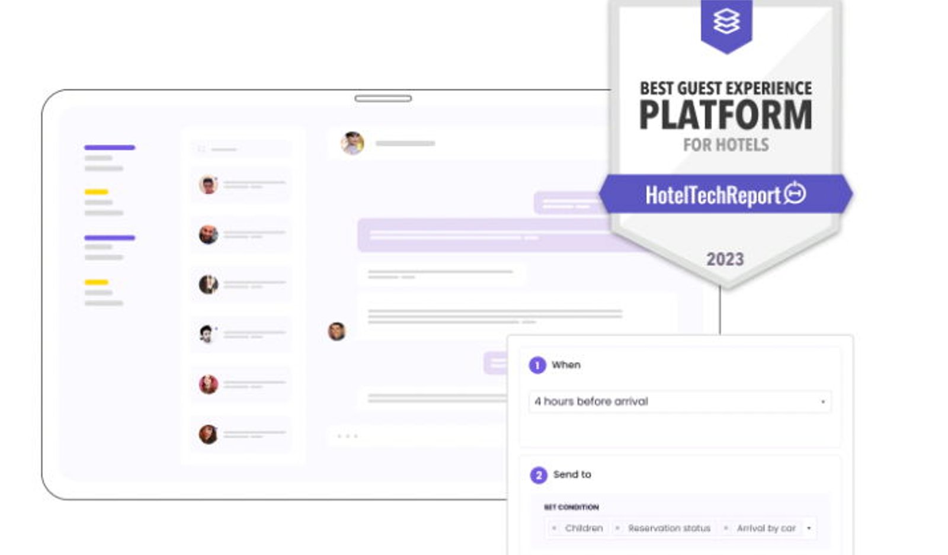Open the "4 hours before arrival" dropdown
The image size is (948, 555).
pyautogui.click(x=680, y=402)
